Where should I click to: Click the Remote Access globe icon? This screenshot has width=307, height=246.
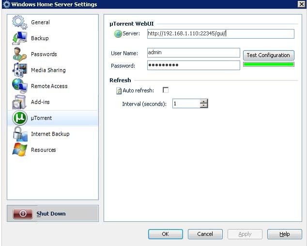click(19, 86)
